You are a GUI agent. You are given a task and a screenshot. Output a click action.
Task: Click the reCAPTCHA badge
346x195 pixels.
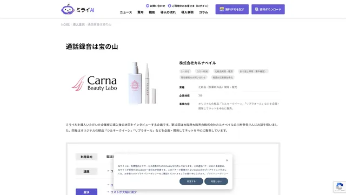[x=340, y=187]
